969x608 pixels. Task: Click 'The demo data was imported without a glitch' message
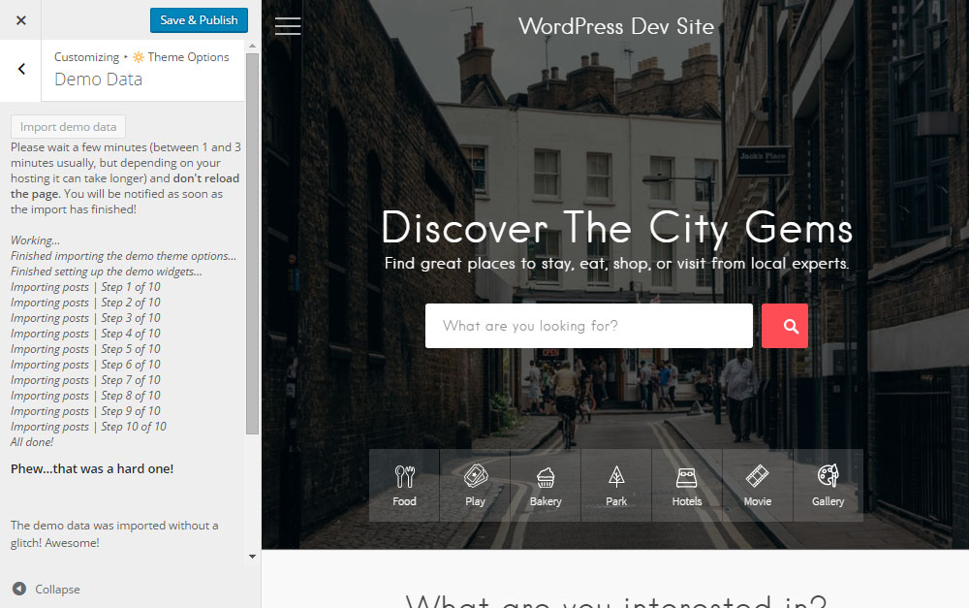[x=114, y=533]
